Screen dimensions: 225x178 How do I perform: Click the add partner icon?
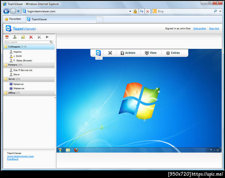click(15, 37)
